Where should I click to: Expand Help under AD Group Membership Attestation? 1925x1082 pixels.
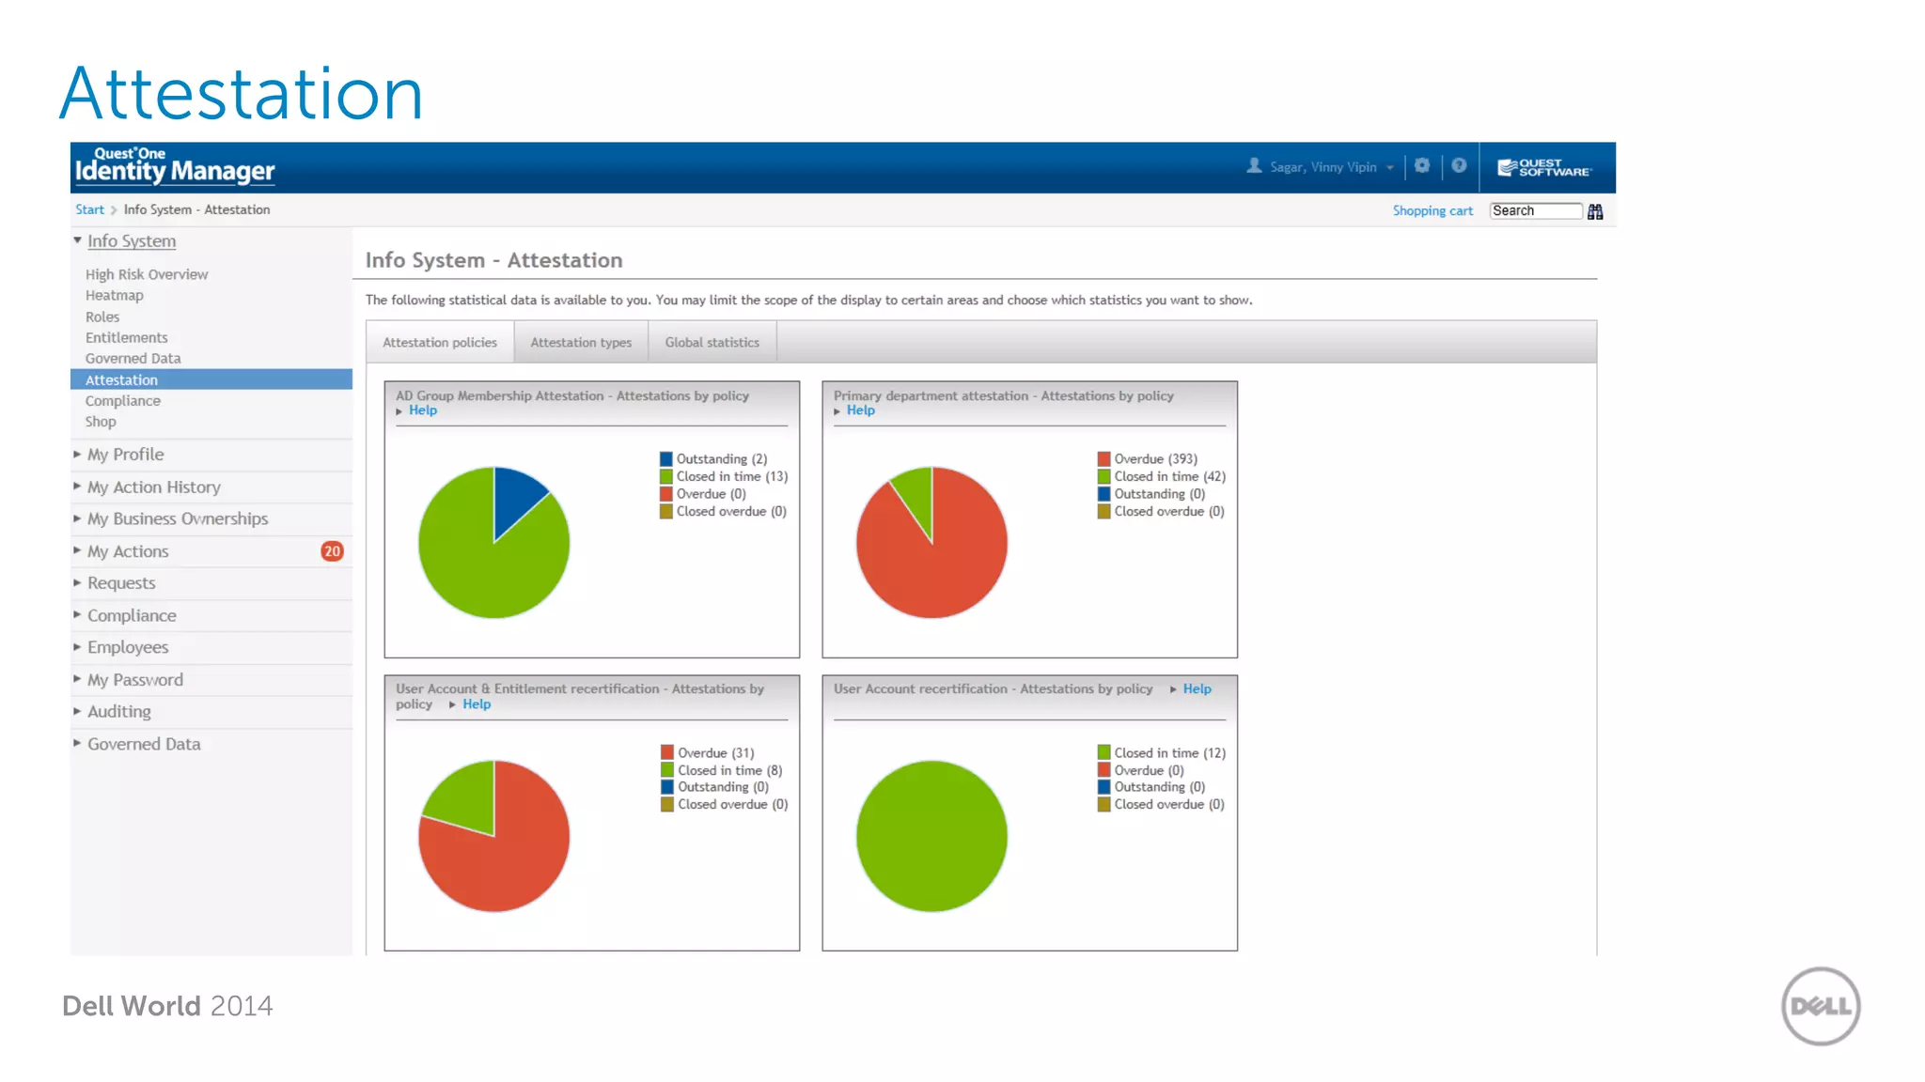pyautogui.click(x=422, y=410)
